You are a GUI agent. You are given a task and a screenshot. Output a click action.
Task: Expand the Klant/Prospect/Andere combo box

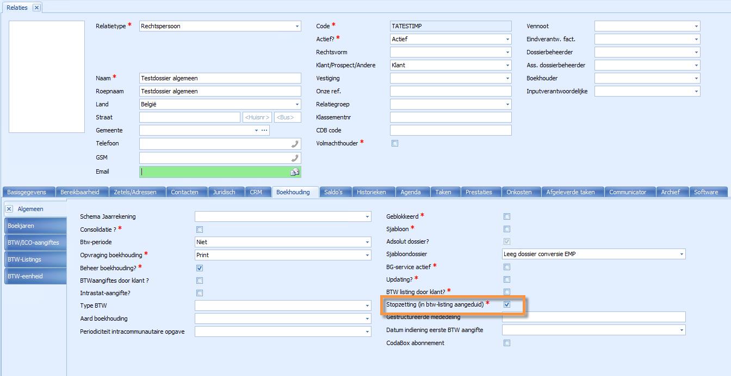pyautogui.click(x=507, y=65)
